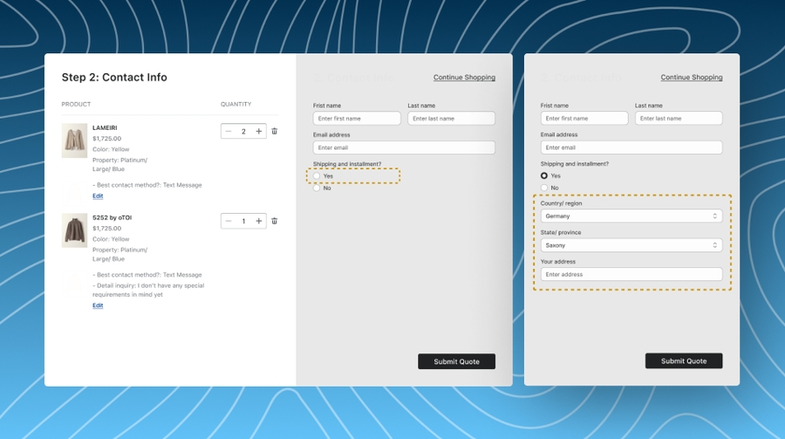The image size is (785, 439).
Task: Expand the State/province dropdown showing Saxony
Action: click(631, 245)
